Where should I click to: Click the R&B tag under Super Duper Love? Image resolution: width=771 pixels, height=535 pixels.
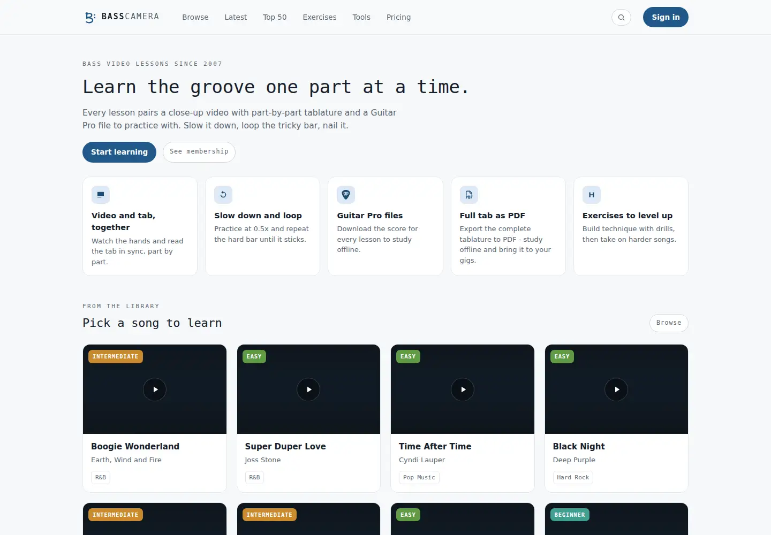pyautogui.click(x=254, y=477)
